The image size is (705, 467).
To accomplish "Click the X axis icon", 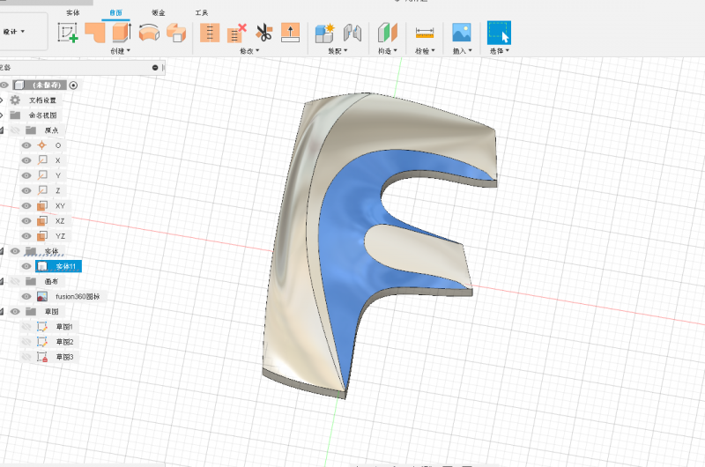I will coord(41,160).
